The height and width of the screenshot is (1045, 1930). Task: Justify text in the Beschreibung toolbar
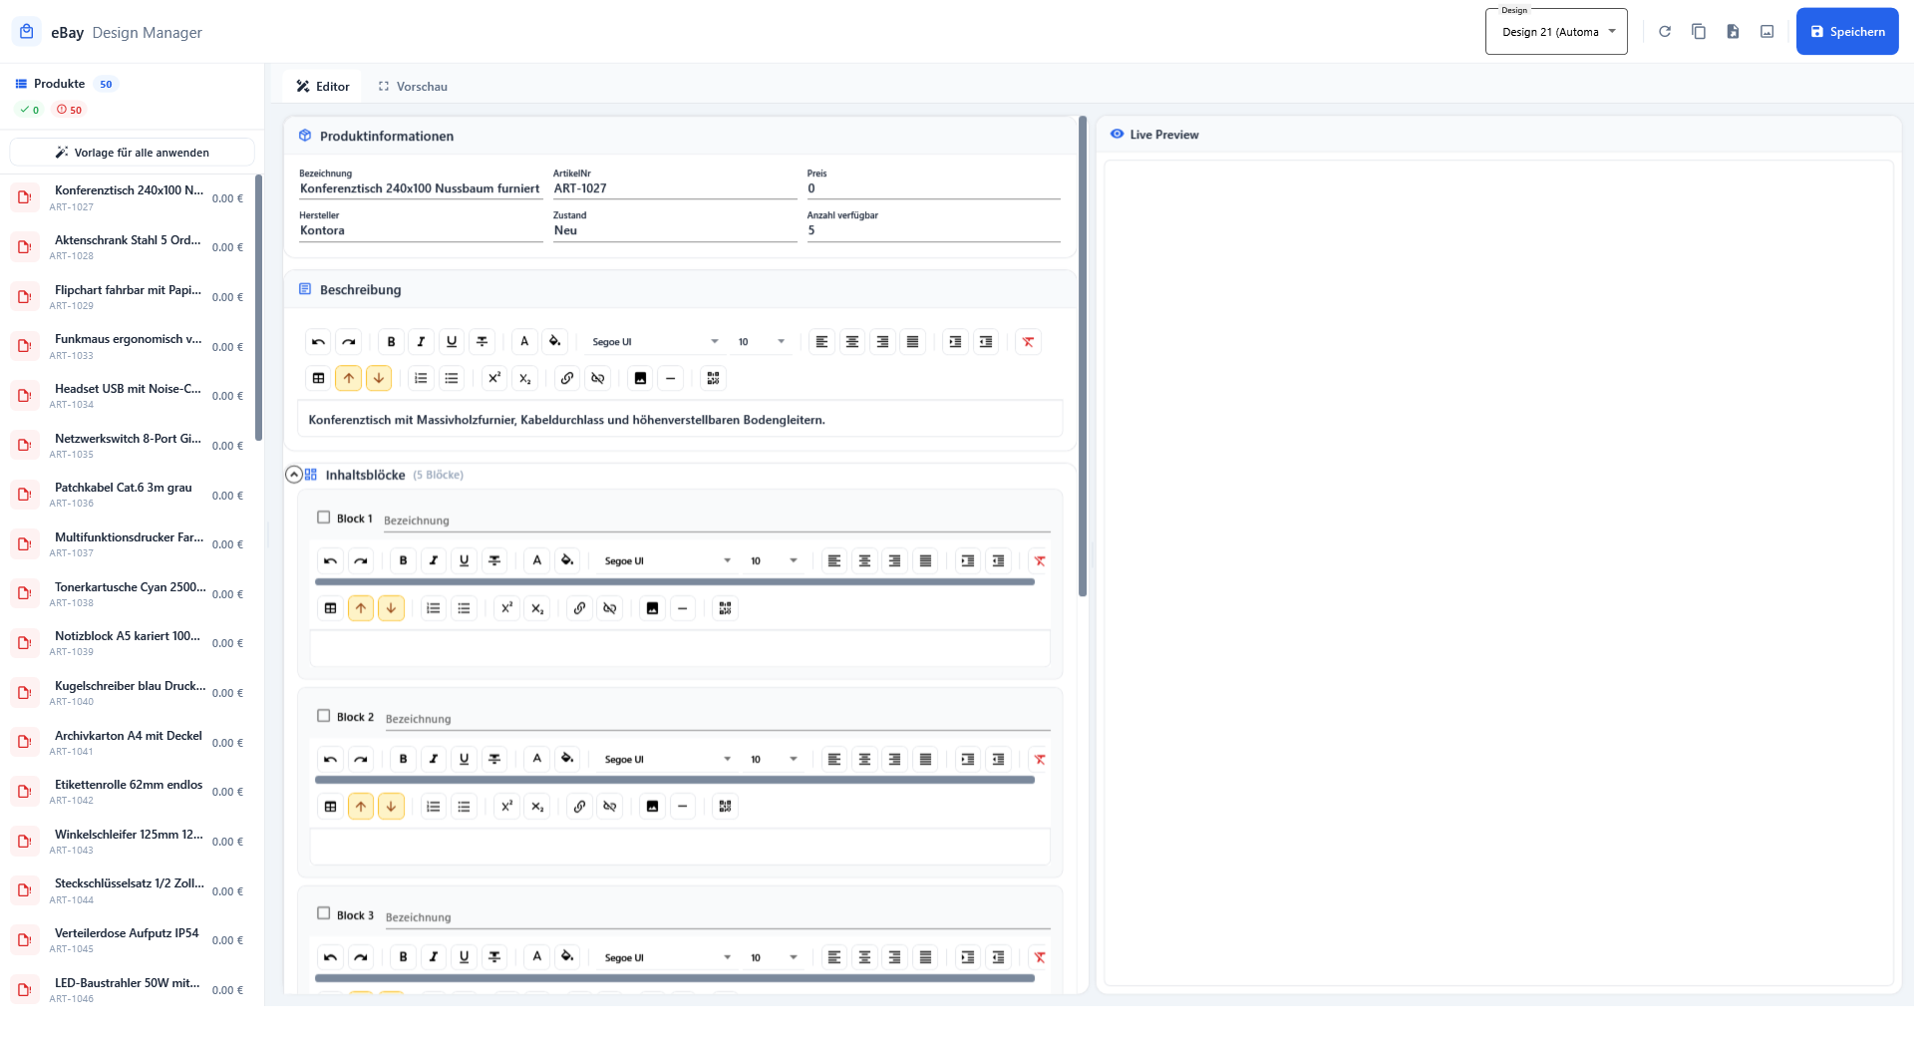click(912, 342)
